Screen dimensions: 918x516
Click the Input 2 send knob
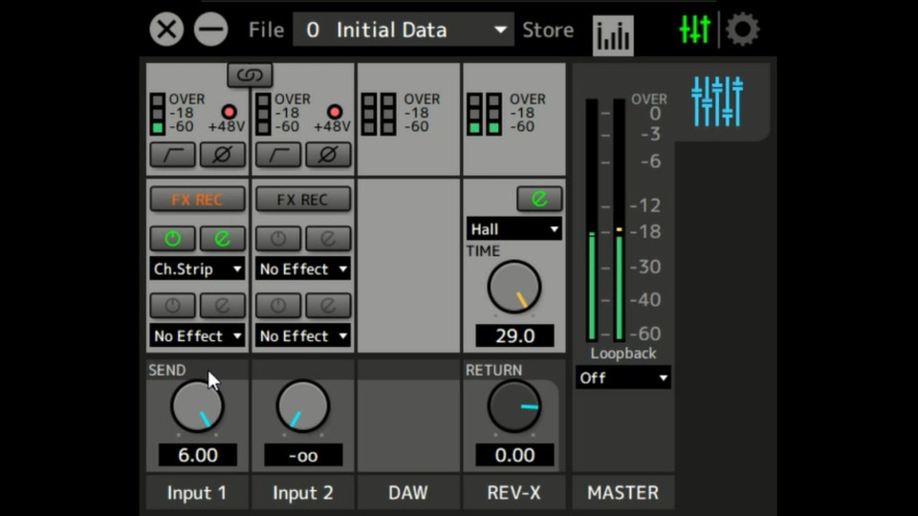tap(303, 406)
